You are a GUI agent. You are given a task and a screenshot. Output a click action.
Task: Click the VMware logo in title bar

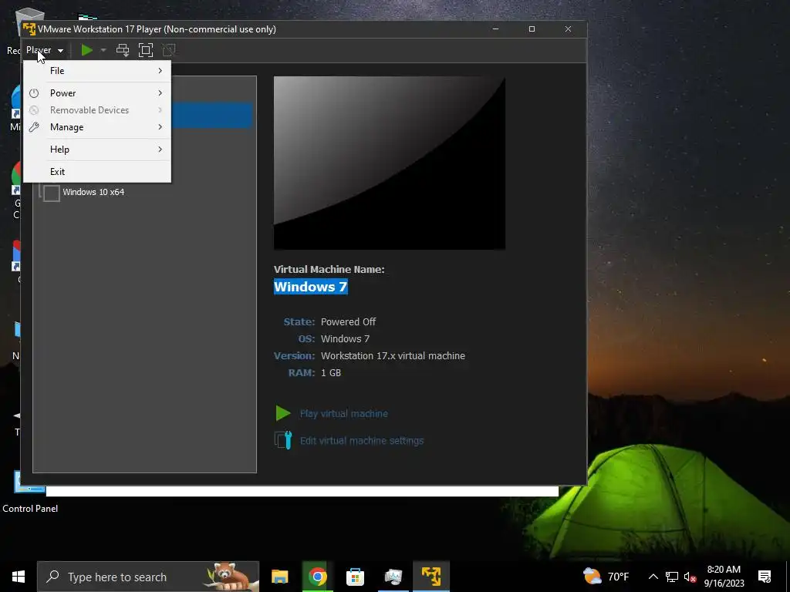(29, 29)
